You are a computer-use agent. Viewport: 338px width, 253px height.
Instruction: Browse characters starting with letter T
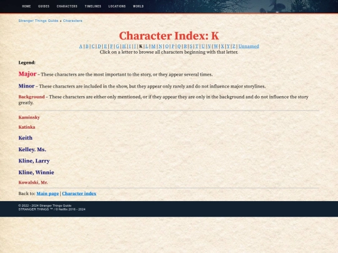click(197, 46)
